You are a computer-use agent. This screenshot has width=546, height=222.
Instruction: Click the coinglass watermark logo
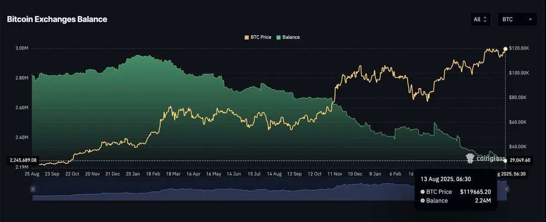[485, 158]
